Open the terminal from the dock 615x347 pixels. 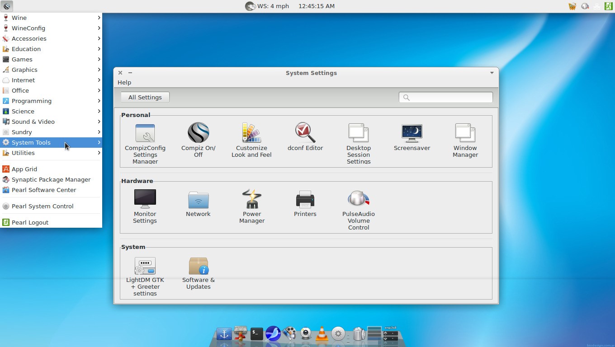click(x=256, y=334)
